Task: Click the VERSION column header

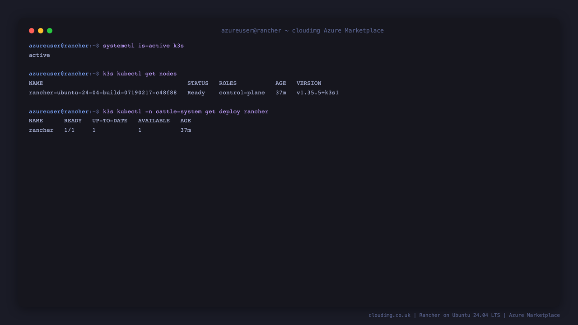Action: [x=309, y=83]
